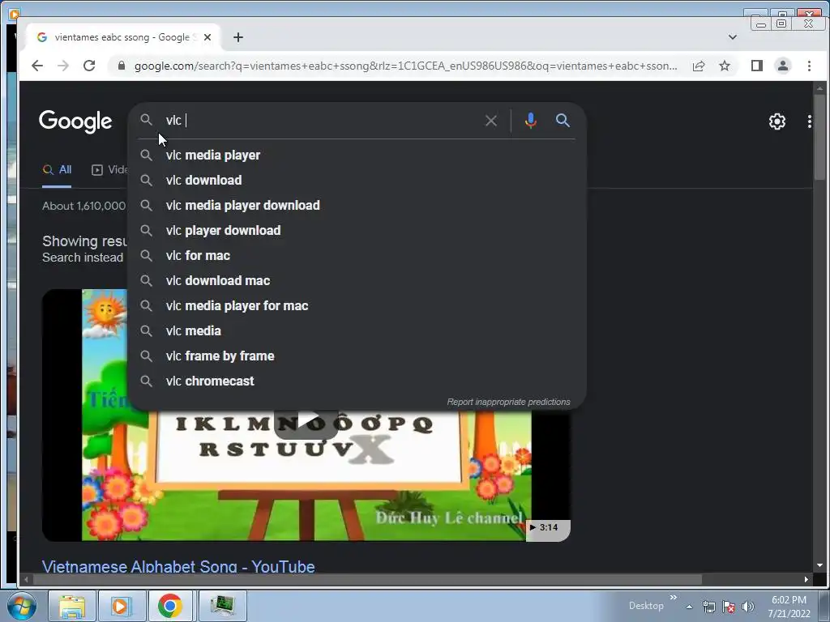Choose suggestion vlc chromecast
Screen dimensions: 830x622
[x=357, y=381]
